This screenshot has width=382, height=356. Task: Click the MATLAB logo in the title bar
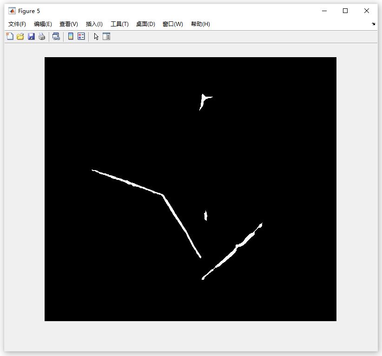point(12,11)
